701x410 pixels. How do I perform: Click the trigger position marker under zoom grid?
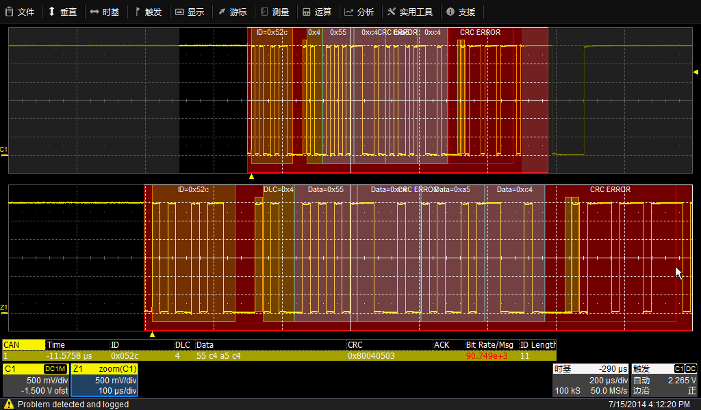point(152,333)
